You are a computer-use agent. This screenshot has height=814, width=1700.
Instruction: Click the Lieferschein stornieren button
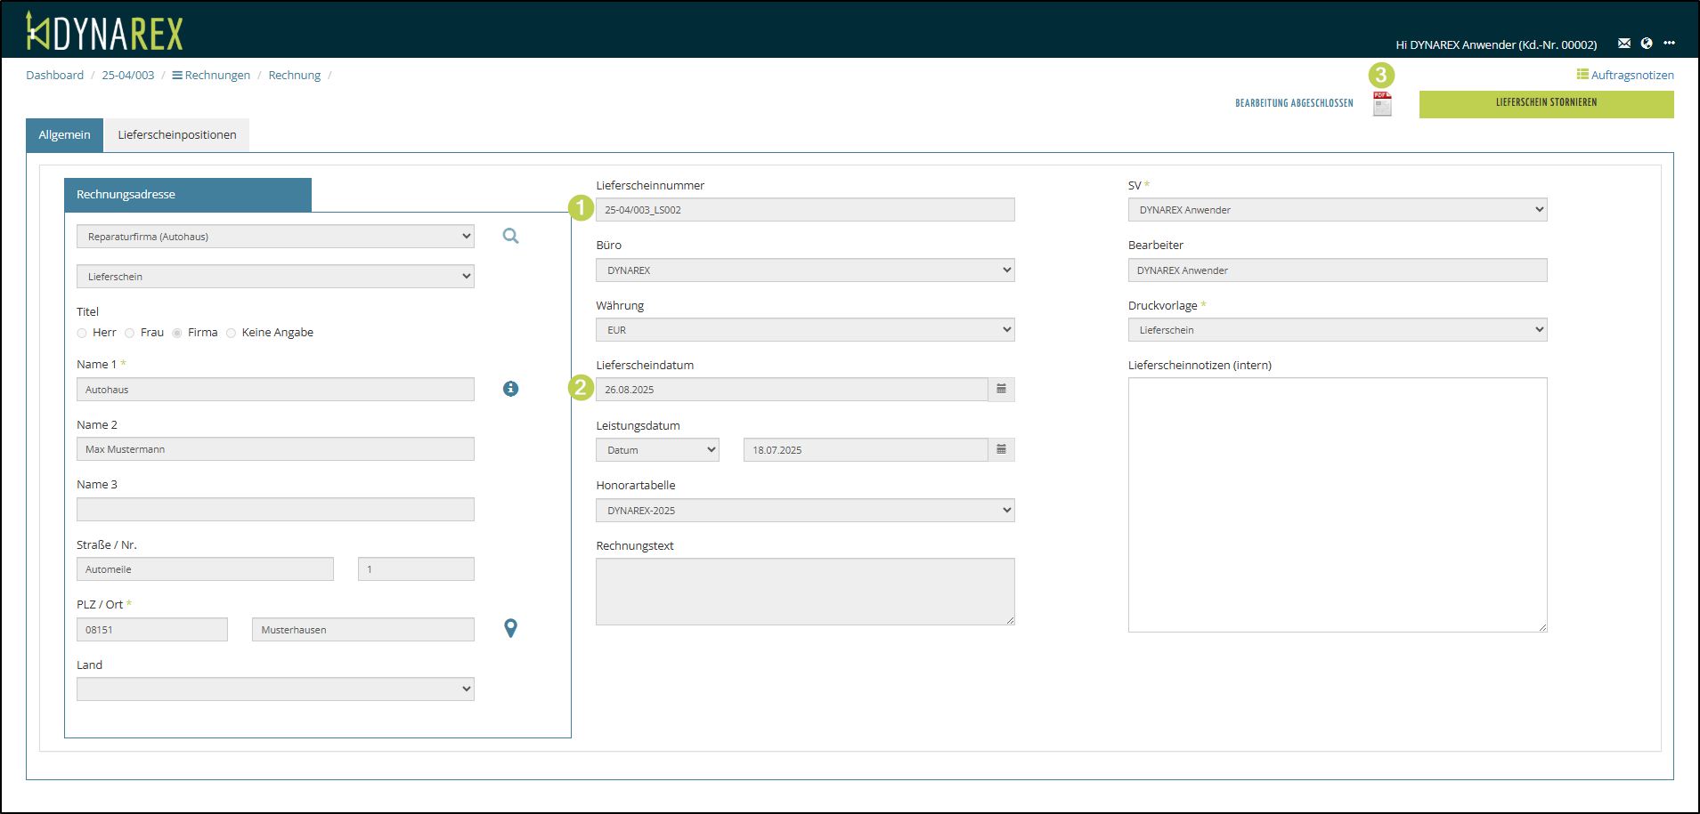tap(1546, 103)
